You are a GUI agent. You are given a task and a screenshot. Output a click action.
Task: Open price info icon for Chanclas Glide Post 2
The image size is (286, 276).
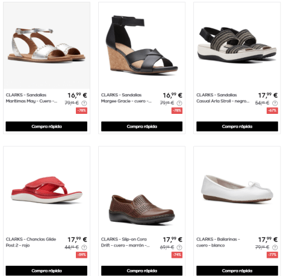tap(84, 248)
